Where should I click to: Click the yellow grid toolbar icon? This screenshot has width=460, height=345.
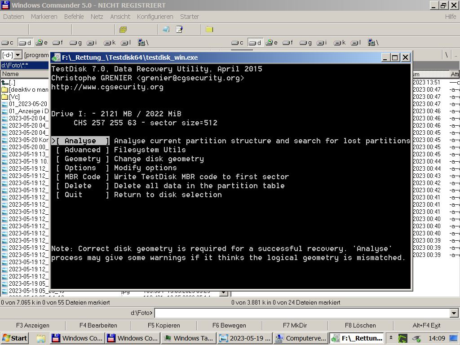click(x=123, y=29)
